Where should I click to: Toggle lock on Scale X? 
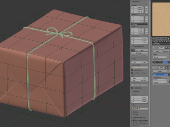(146, 29)
